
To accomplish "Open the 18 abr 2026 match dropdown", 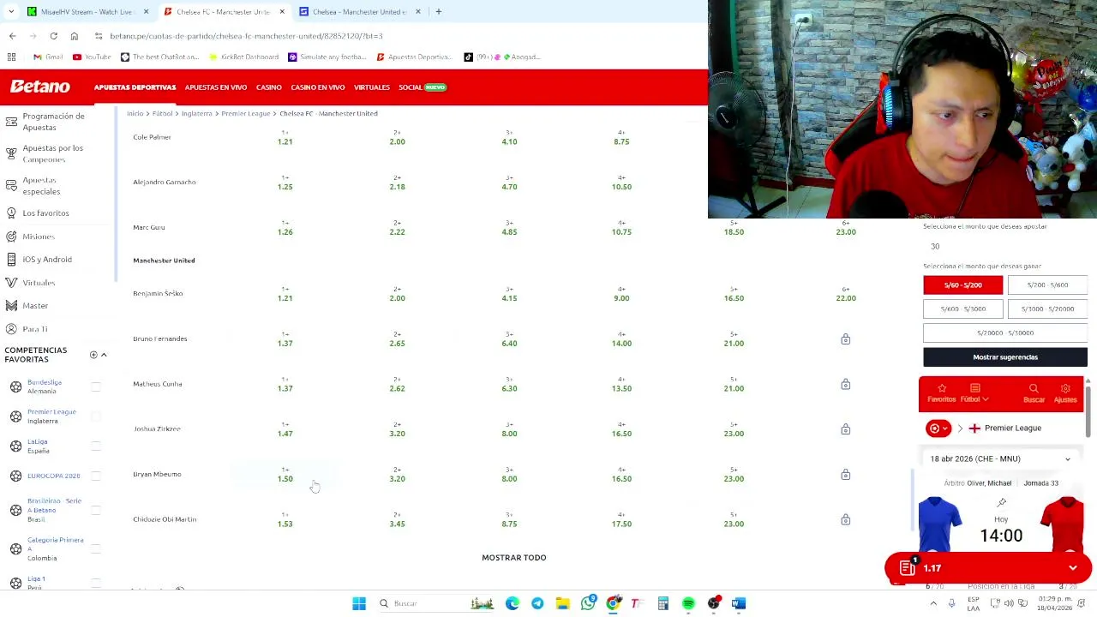I will tap(1000, 458).
